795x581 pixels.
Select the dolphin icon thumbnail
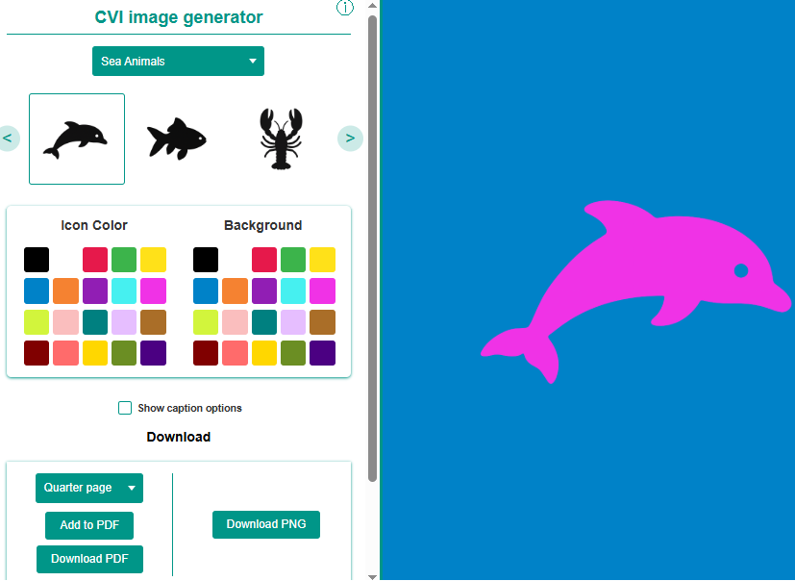77,139
